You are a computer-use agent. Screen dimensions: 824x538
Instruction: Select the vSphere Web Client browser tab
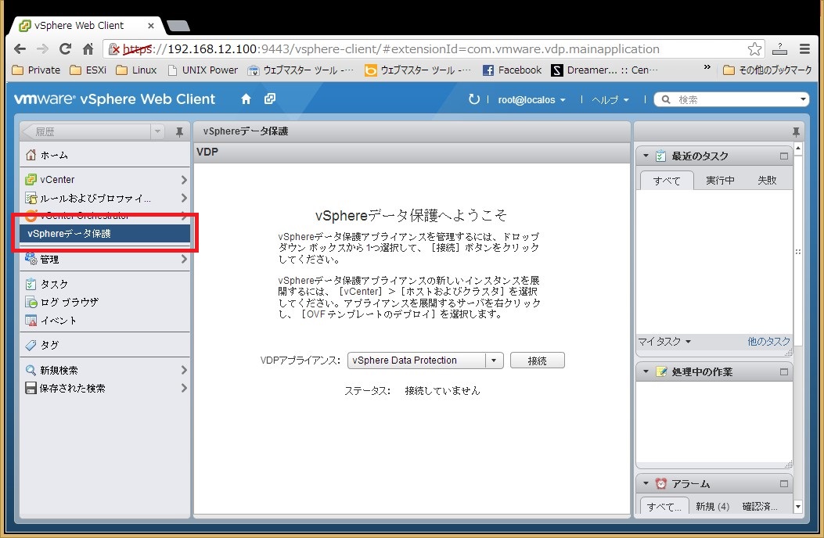pyautogui.click(x=87, y=25)
